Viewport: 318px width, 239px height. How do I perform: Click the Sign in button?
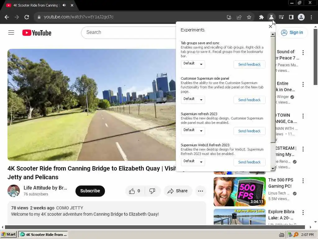tap(293, 32)
